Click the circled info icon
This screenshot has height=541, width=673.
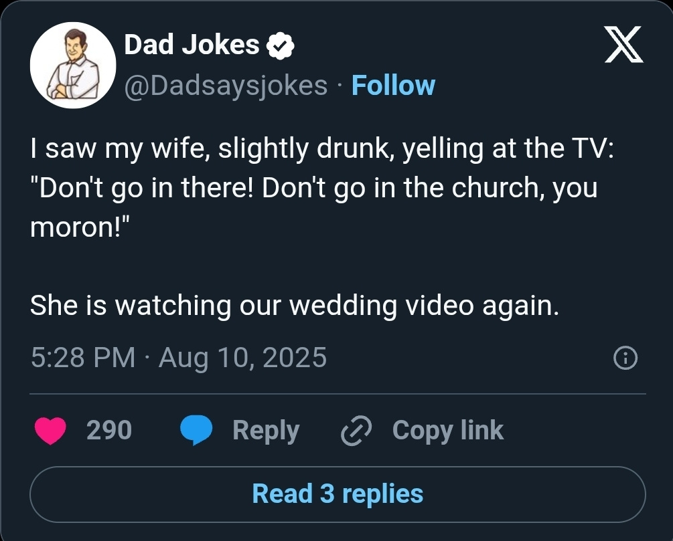tap(625, 358)
